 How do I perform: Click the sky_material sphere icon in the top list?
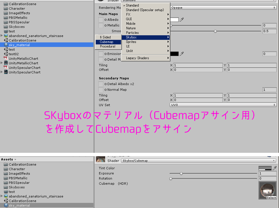click(6, 45)
